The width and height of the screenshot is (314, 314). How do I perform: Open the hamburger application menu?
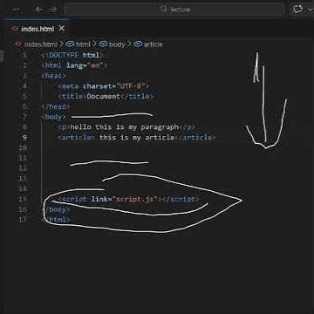16,10
